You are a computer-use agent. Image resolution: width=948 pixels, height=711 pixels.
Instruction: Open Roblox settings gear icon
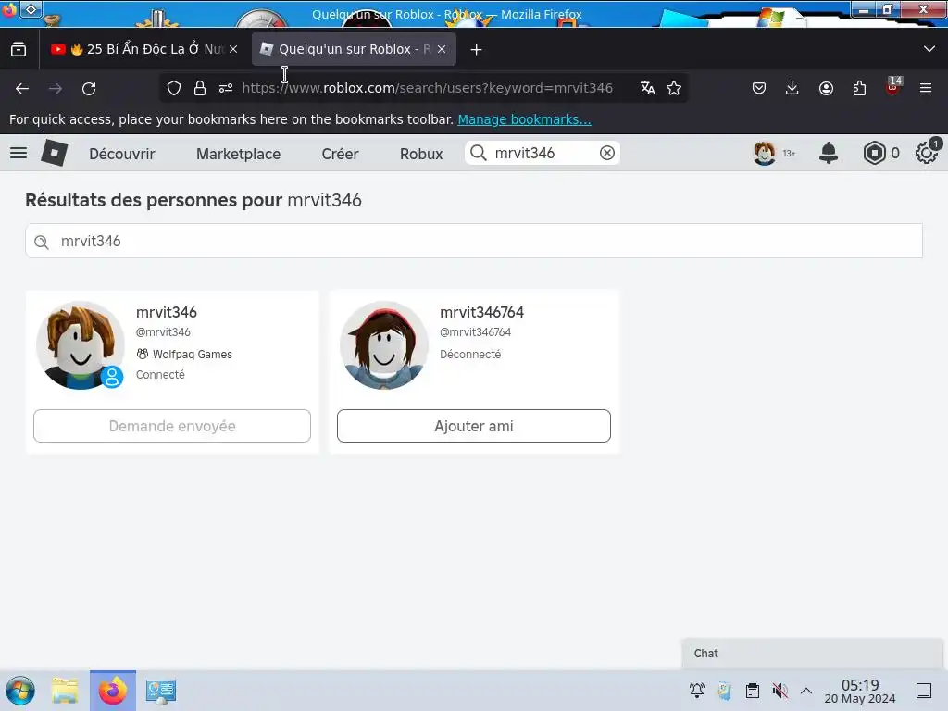(927, 153)
